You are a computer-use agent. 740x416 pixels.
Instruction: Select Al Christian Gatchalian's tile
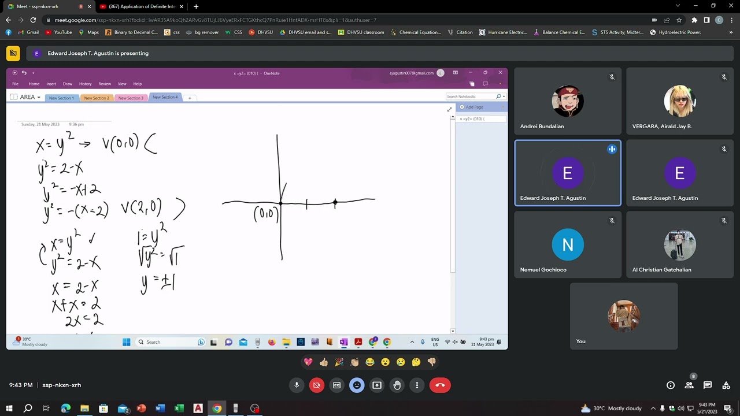point(680,244)
